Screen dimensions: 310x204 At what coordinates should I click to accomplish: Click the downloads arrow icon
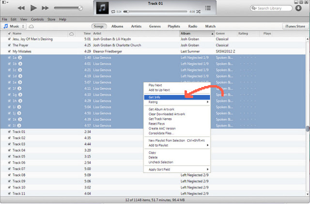tap(298, 8)
